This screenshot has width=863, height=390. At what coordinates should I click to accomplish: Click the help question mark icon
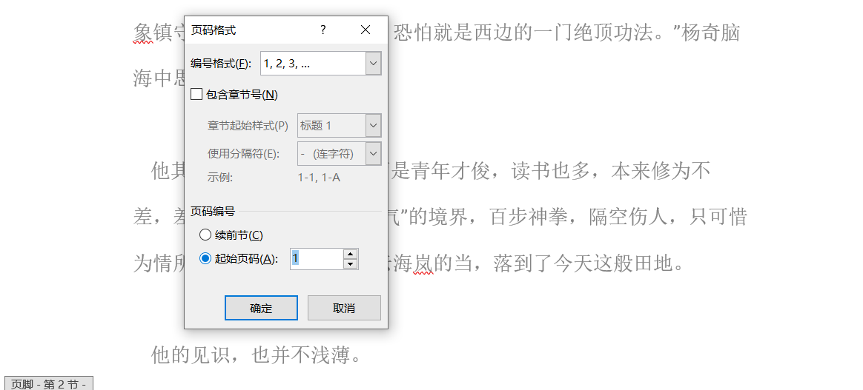pyautogui.click(x=323, y=30)
